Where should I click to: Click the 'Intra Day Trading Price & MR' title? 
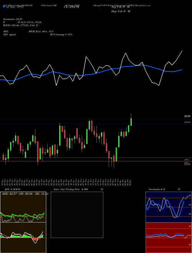click(x=71, y=189)
